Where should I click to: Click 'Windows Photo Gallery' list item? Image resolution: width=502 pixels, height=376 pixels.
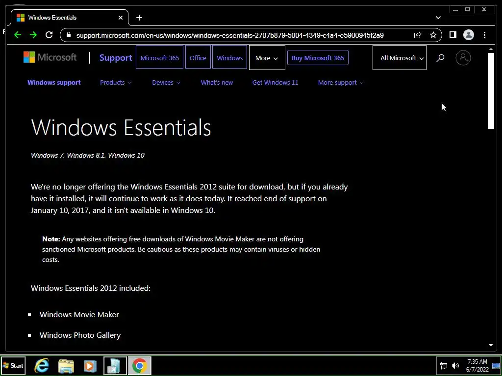tap(80, 335)
